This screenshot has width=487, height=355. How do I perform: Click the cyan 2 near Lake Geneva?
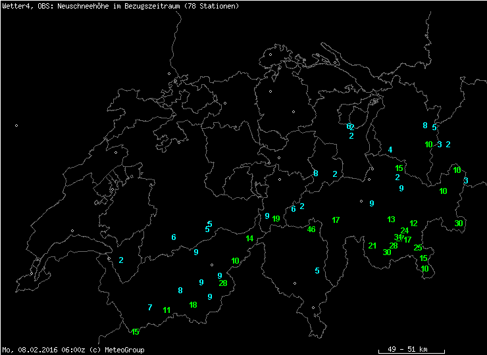click(121, 260)
